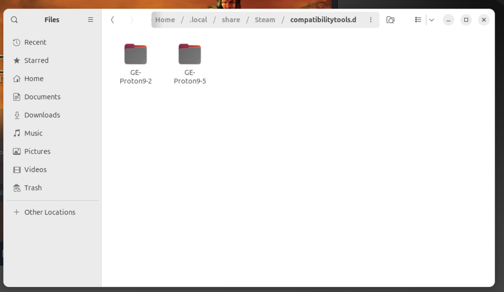The image size is (504, 292).
Task: Maximize the Files window
Action: pyautogui.click(x=466, y=20)
